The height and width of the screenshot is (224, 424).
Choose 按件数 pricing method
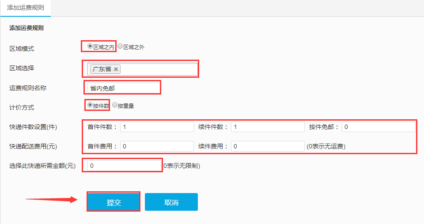coord(90,105)
